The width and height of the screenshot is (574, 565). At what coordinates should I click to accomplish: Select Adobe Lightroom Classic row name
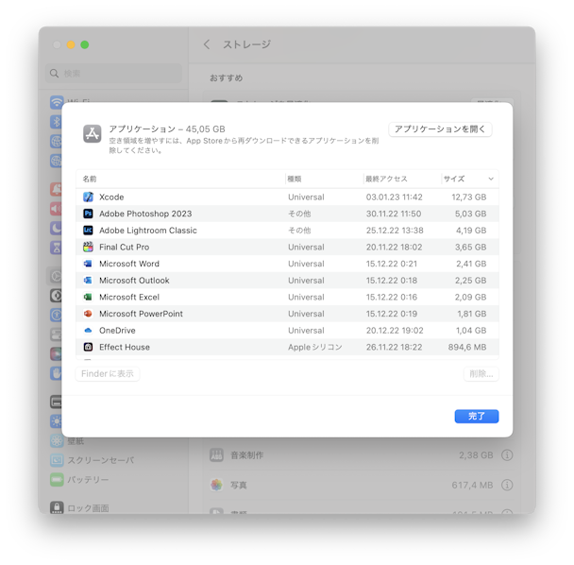148,231
